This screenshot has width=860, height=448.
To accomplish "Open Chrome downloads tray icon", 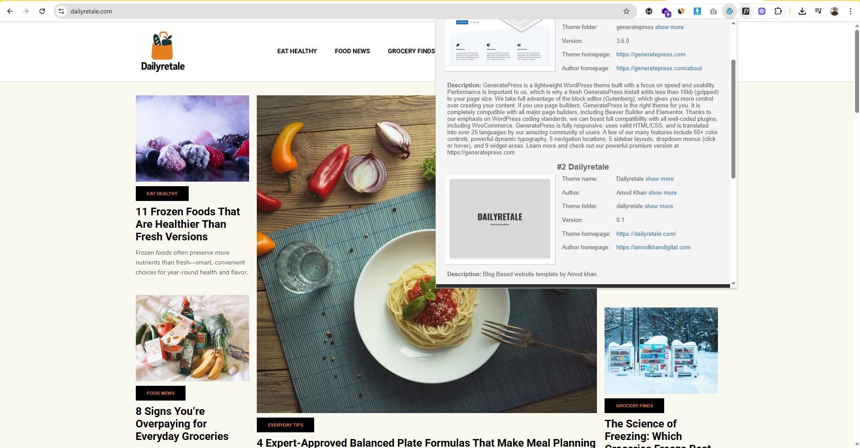I will coord(802,11).
